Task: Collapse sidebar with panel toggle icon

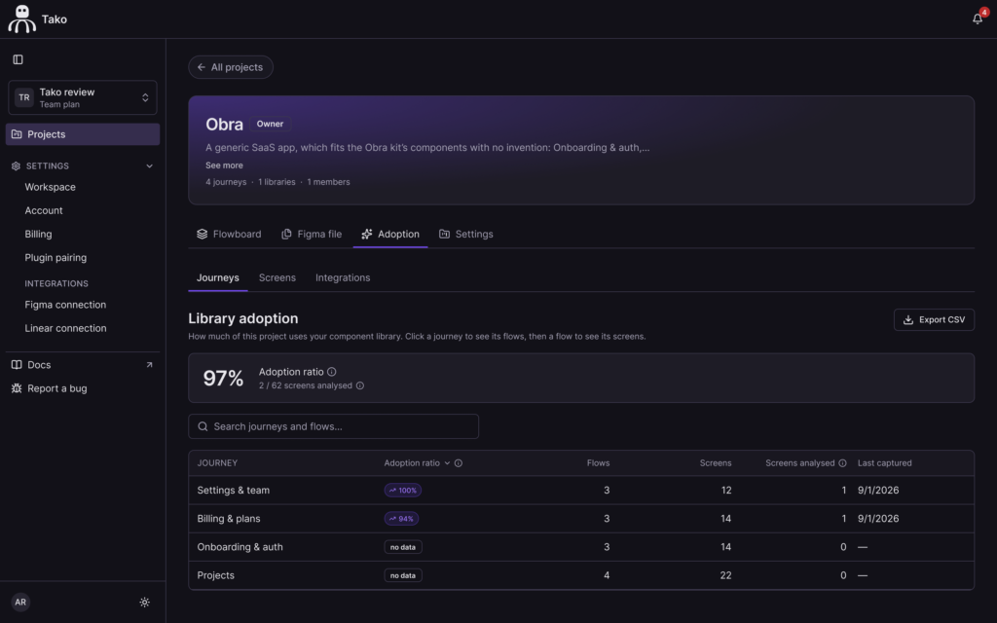Action: 18,59
